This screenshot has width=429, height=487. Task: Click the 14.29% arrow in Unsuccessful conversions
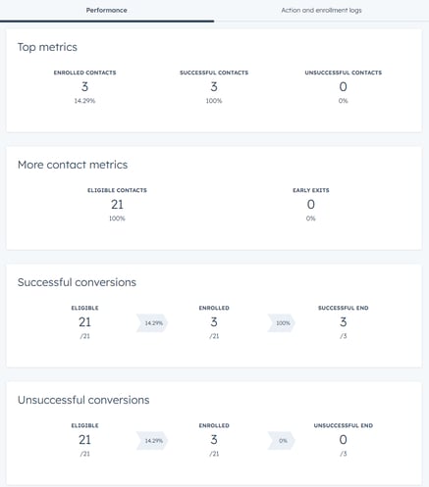tap(152, 441)
